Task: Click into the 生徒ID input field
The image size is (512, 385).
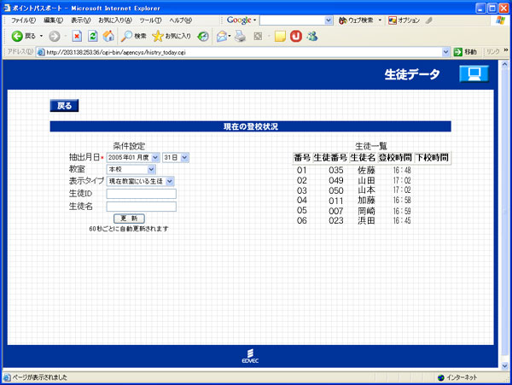Action: click(x=141, y=194)
